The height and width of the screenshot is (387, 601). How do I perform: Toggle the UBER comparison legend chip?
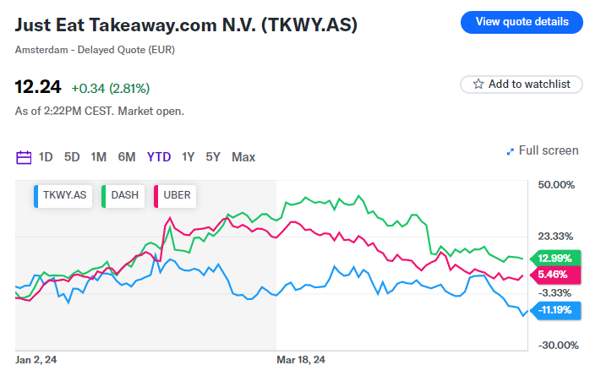[x=172, y=195]
